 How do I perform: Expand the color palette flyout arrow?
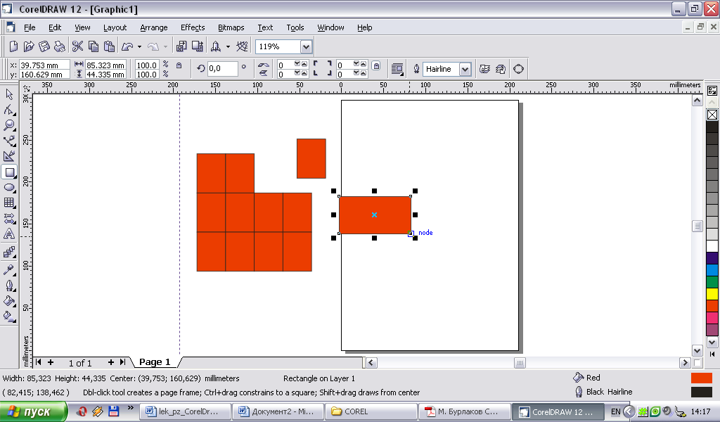pos(712,354)
